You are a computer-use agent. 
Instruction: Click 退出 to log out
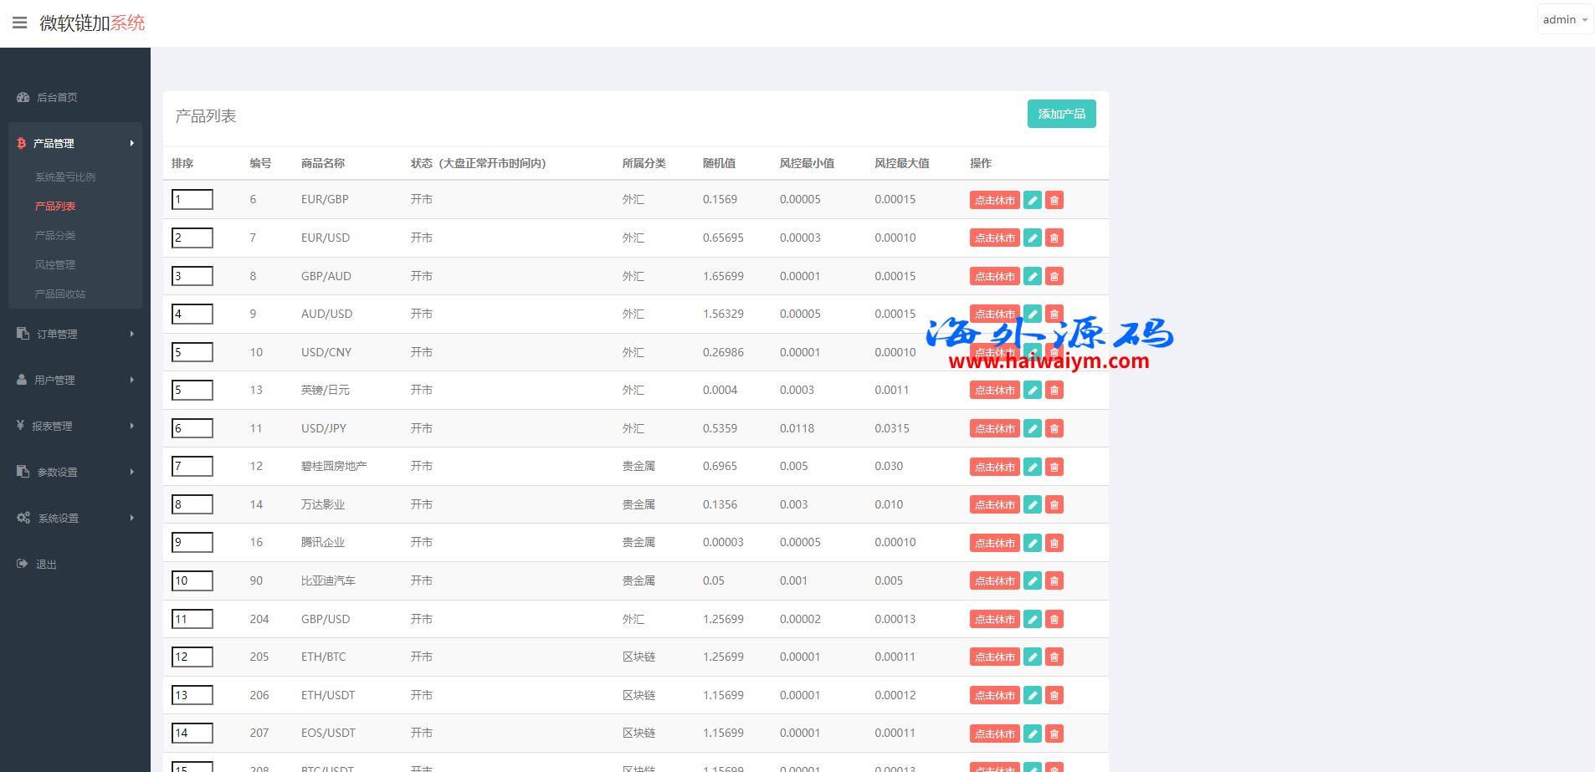point(46,565)
